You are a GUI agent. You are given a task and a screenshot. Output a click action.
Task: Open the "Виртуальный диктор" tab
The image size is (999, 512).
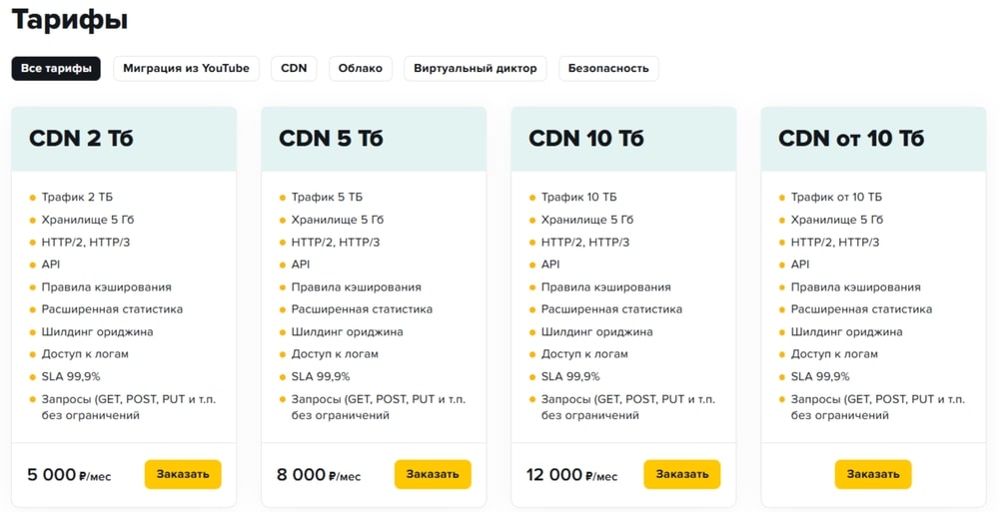(x=476, y=68)
